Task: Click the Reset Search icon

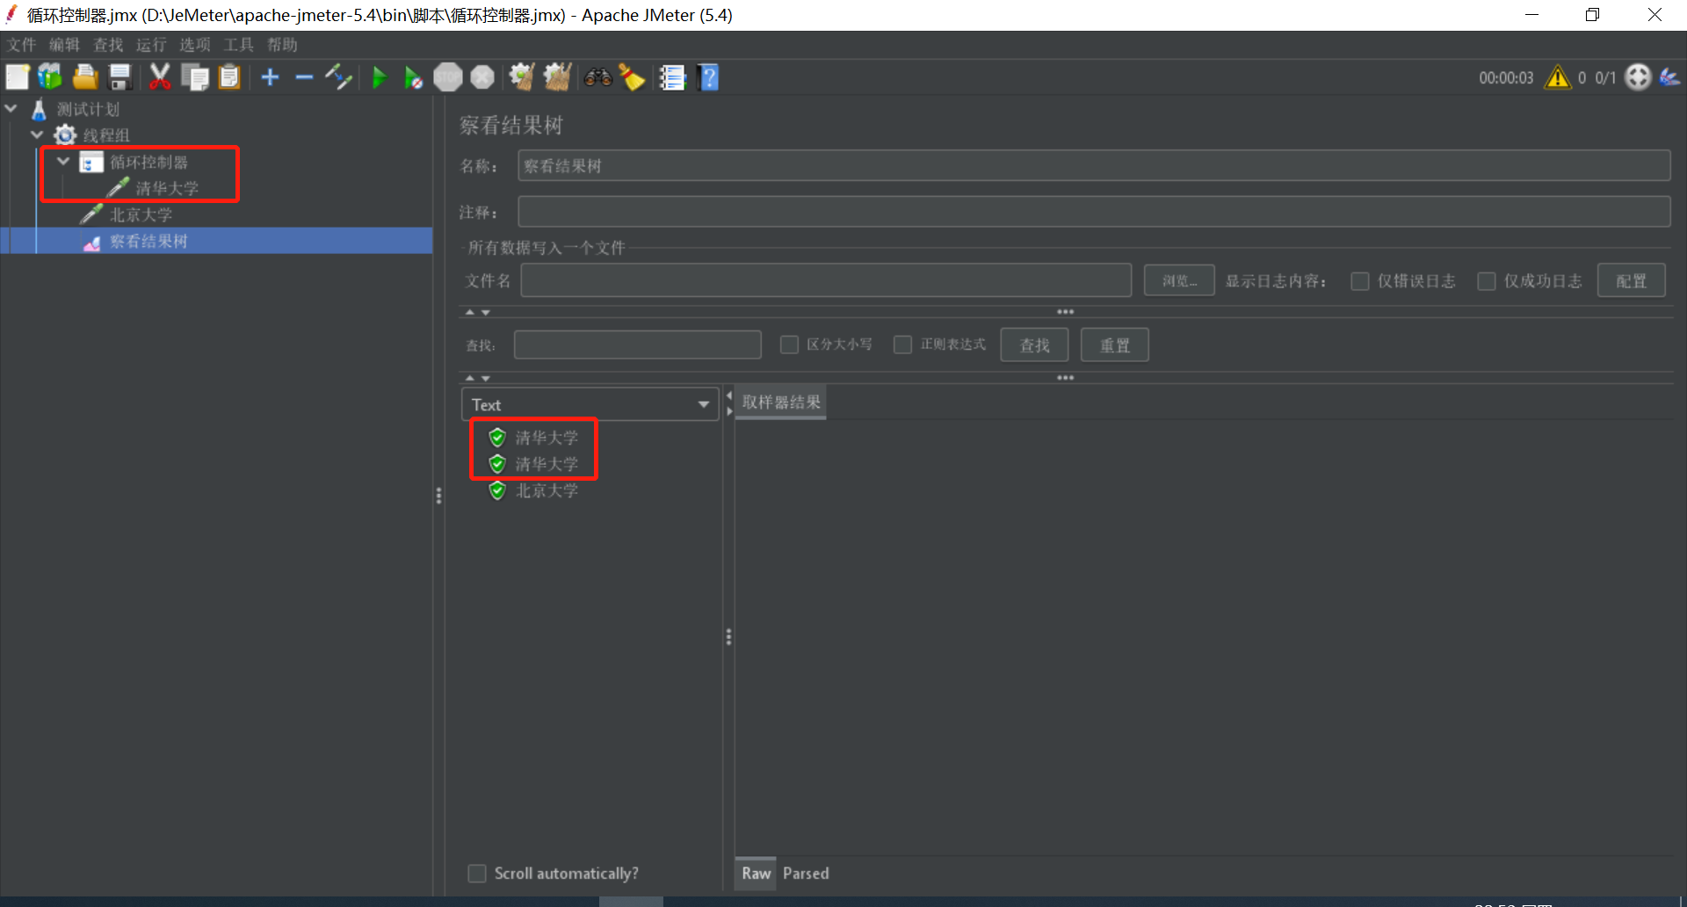Action: point(633,77)
